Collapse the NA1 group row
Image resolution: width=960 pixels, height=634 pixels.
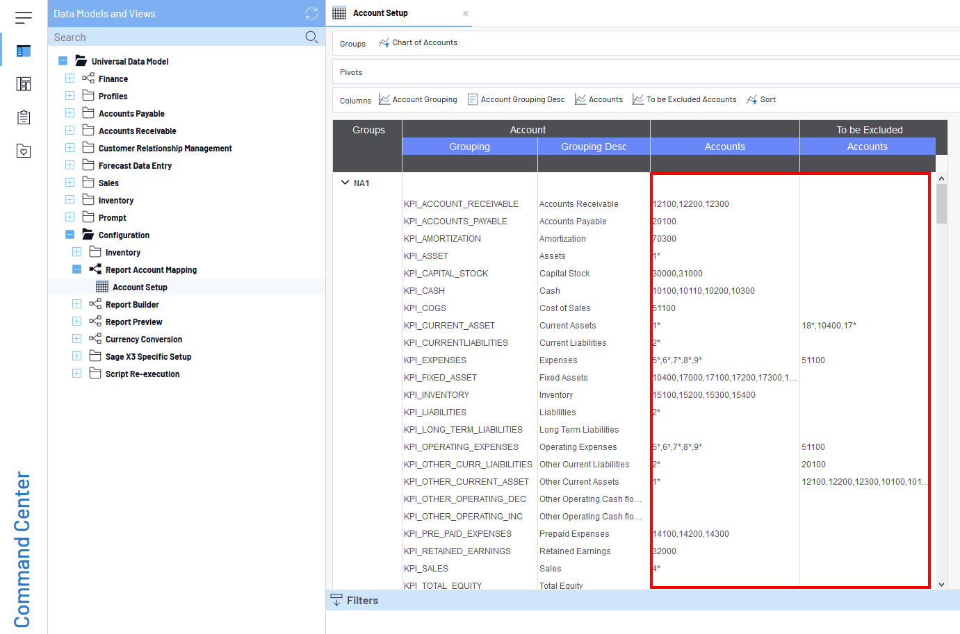[345, 183]
